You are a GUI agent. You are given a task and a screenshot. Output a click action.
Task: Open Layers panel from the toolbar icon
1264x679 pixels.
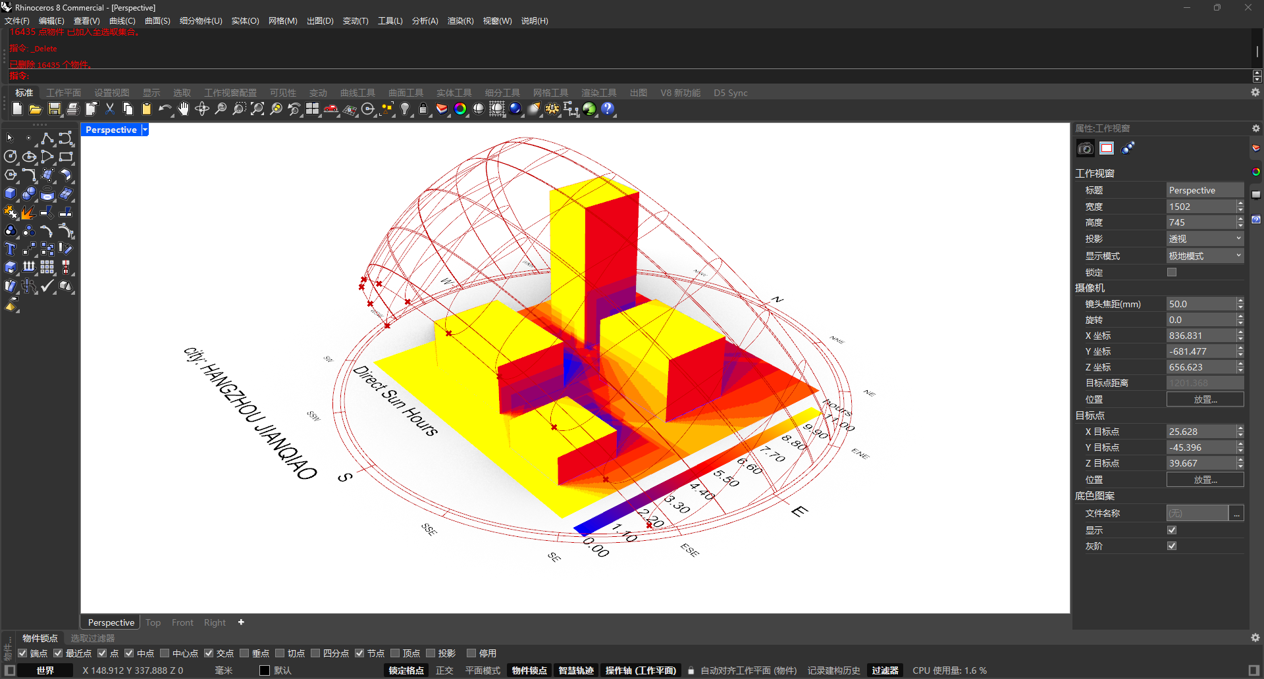click(x=442, y=109)
